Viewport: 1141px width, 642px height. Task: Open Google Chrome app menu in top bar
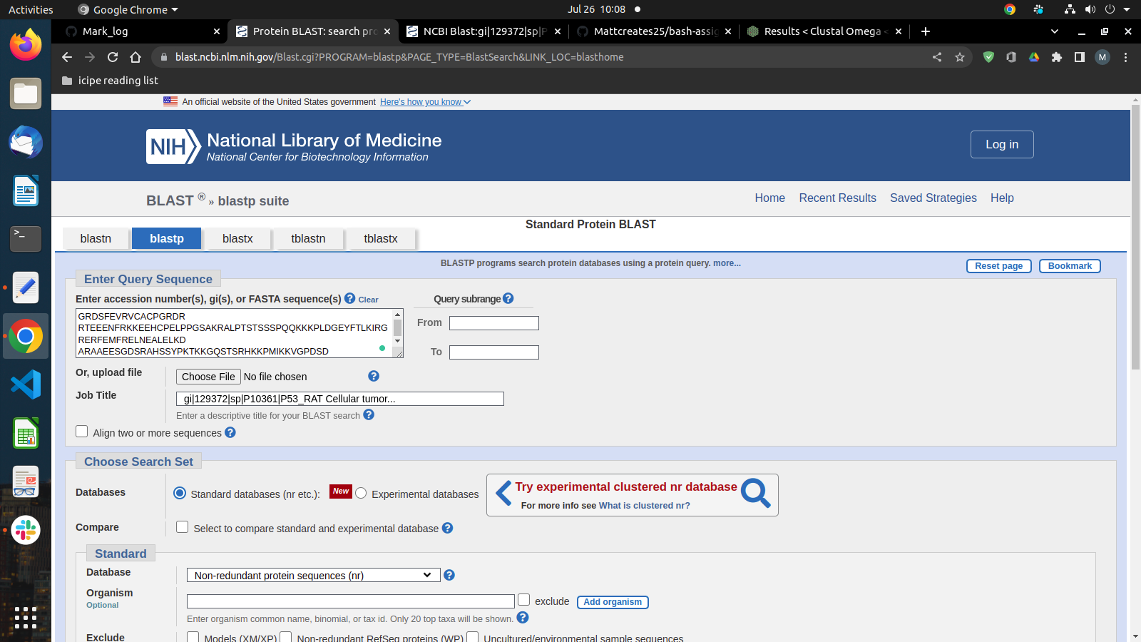pos(128,9)
